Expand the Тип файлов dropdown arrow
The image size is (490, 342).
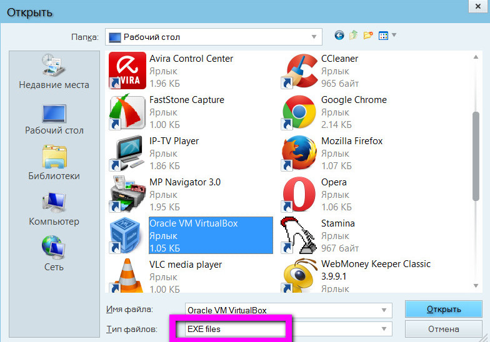(x=384, y=329)
